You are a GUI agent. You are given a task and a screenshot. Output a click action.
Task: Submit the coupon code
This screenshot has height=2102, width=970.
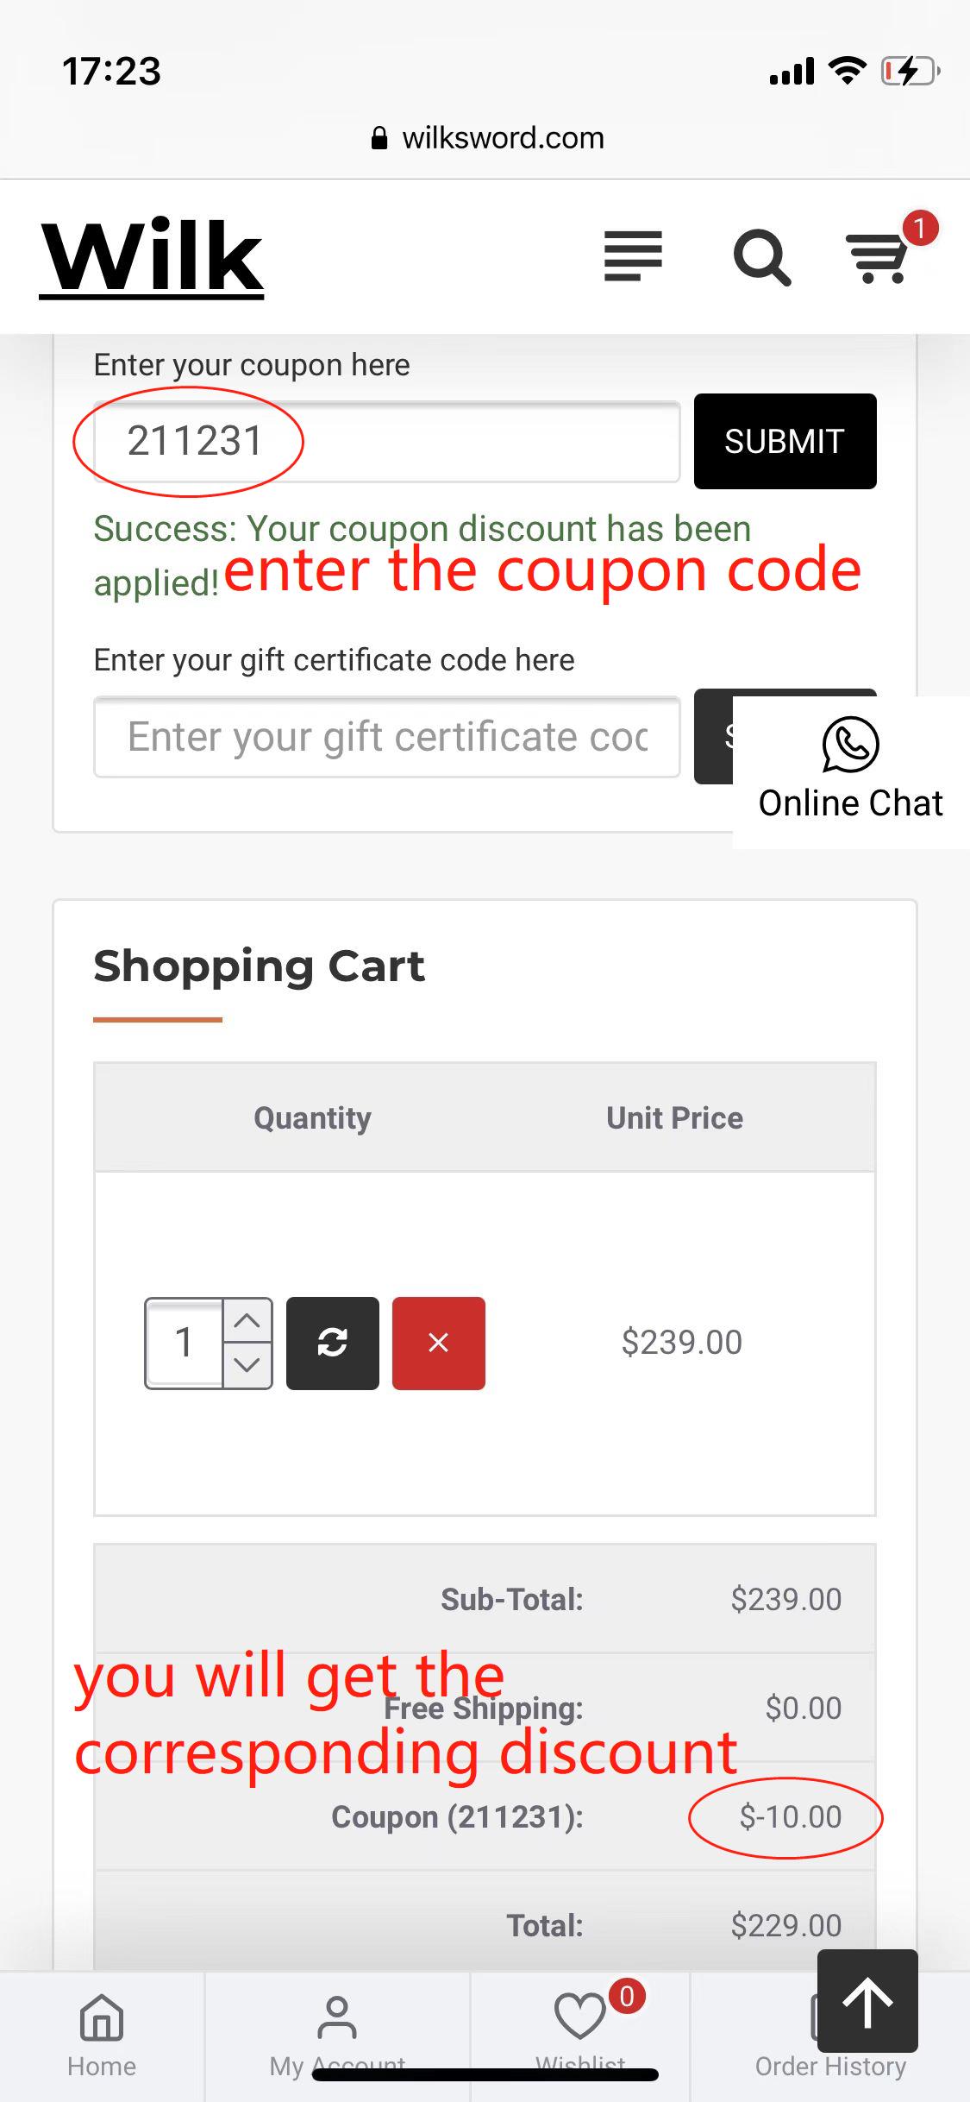click(x=785, y=441)
